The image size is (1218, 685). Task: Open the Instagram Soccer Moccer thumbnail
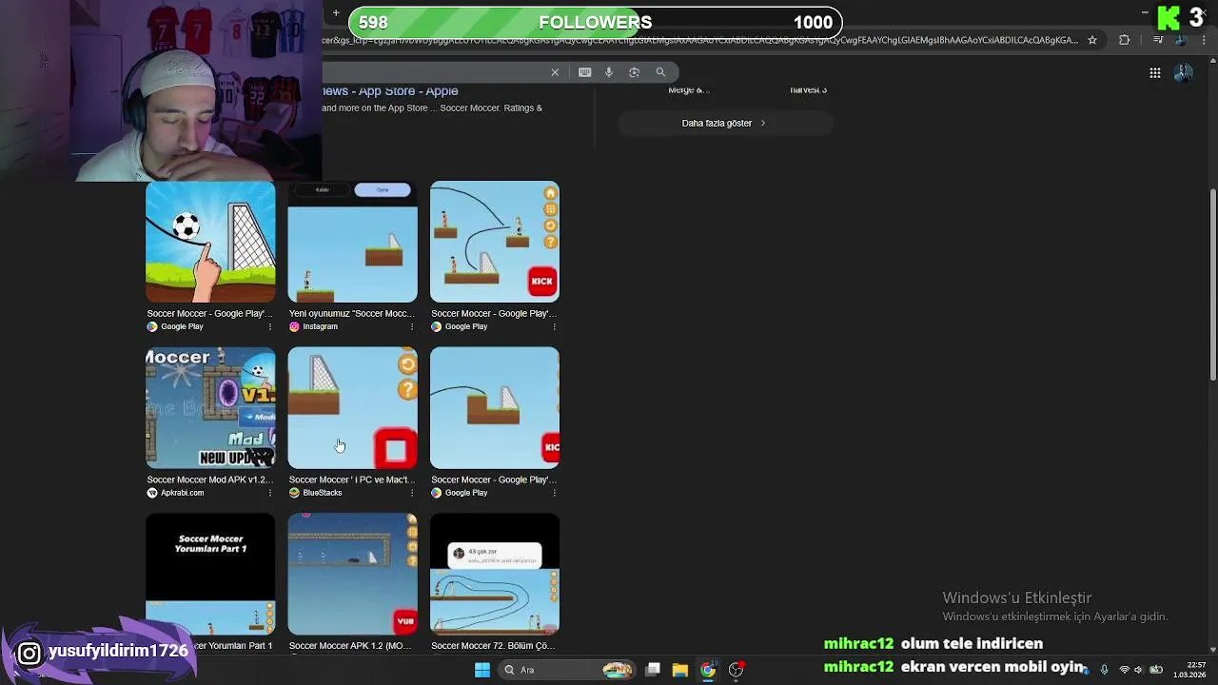(x=352, y=242)
